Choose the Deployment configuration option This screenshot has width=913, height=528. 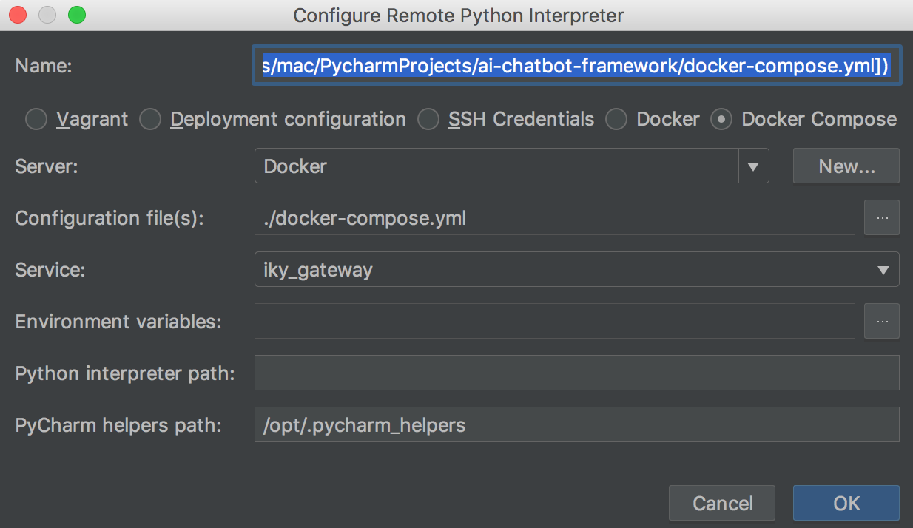150,120
